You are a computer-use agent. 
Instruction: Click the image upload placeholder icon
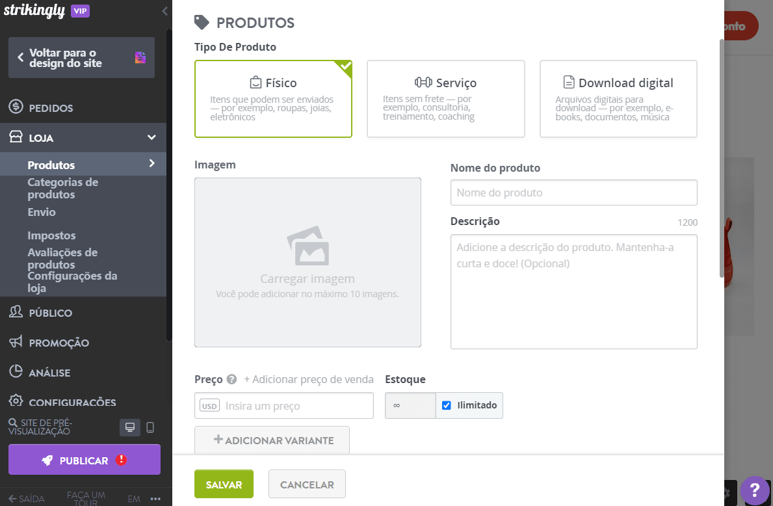point(308,246)
